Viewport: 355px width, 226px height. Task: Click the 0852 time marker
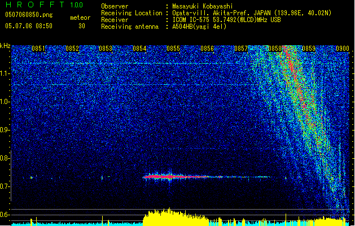pyautogui.click(x=72, y=49)
